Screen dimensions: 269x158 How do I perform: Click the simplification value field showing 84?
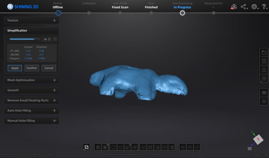coord(45,39)
